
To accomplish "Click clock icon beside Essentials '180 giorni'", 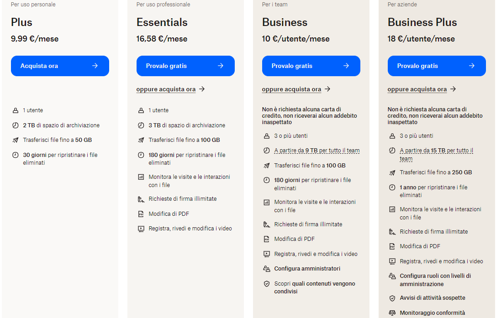I will pos(141,155).
